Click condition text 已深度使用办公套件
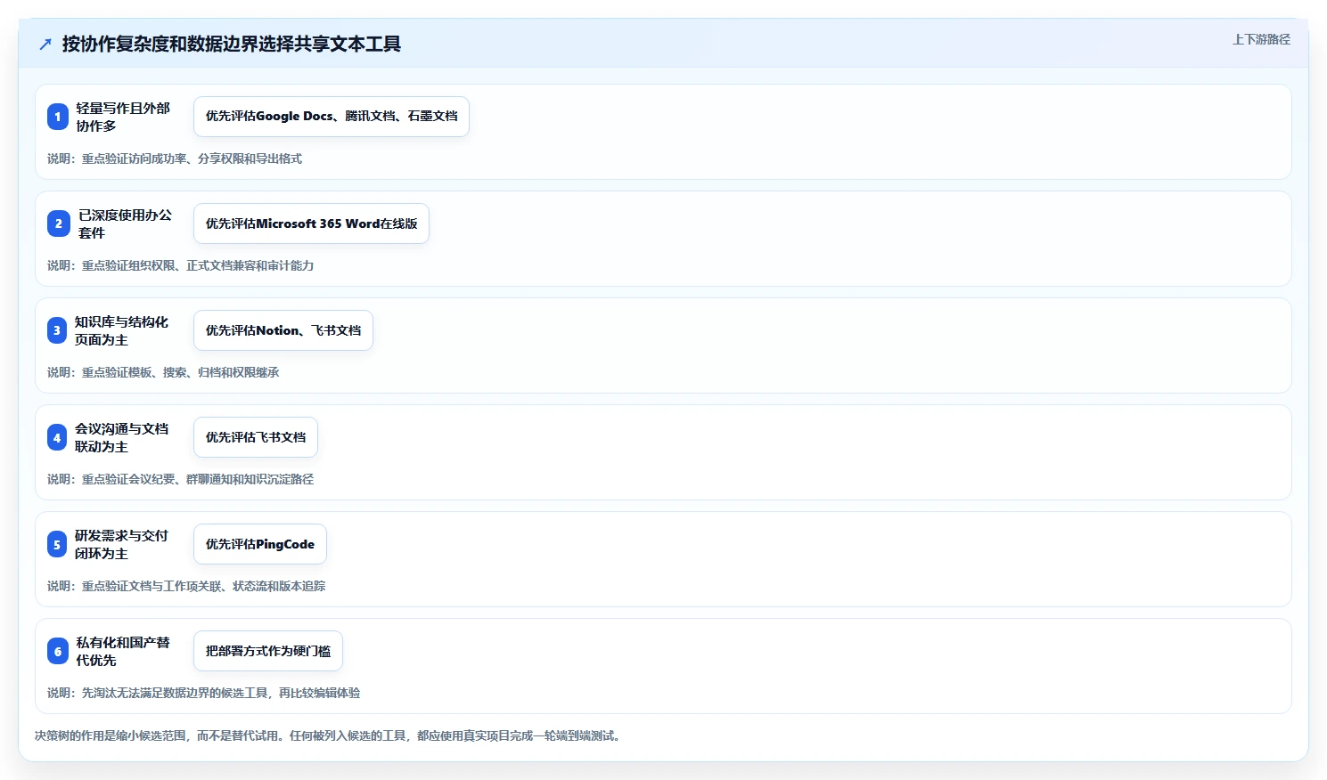 (x=125, y=223)
